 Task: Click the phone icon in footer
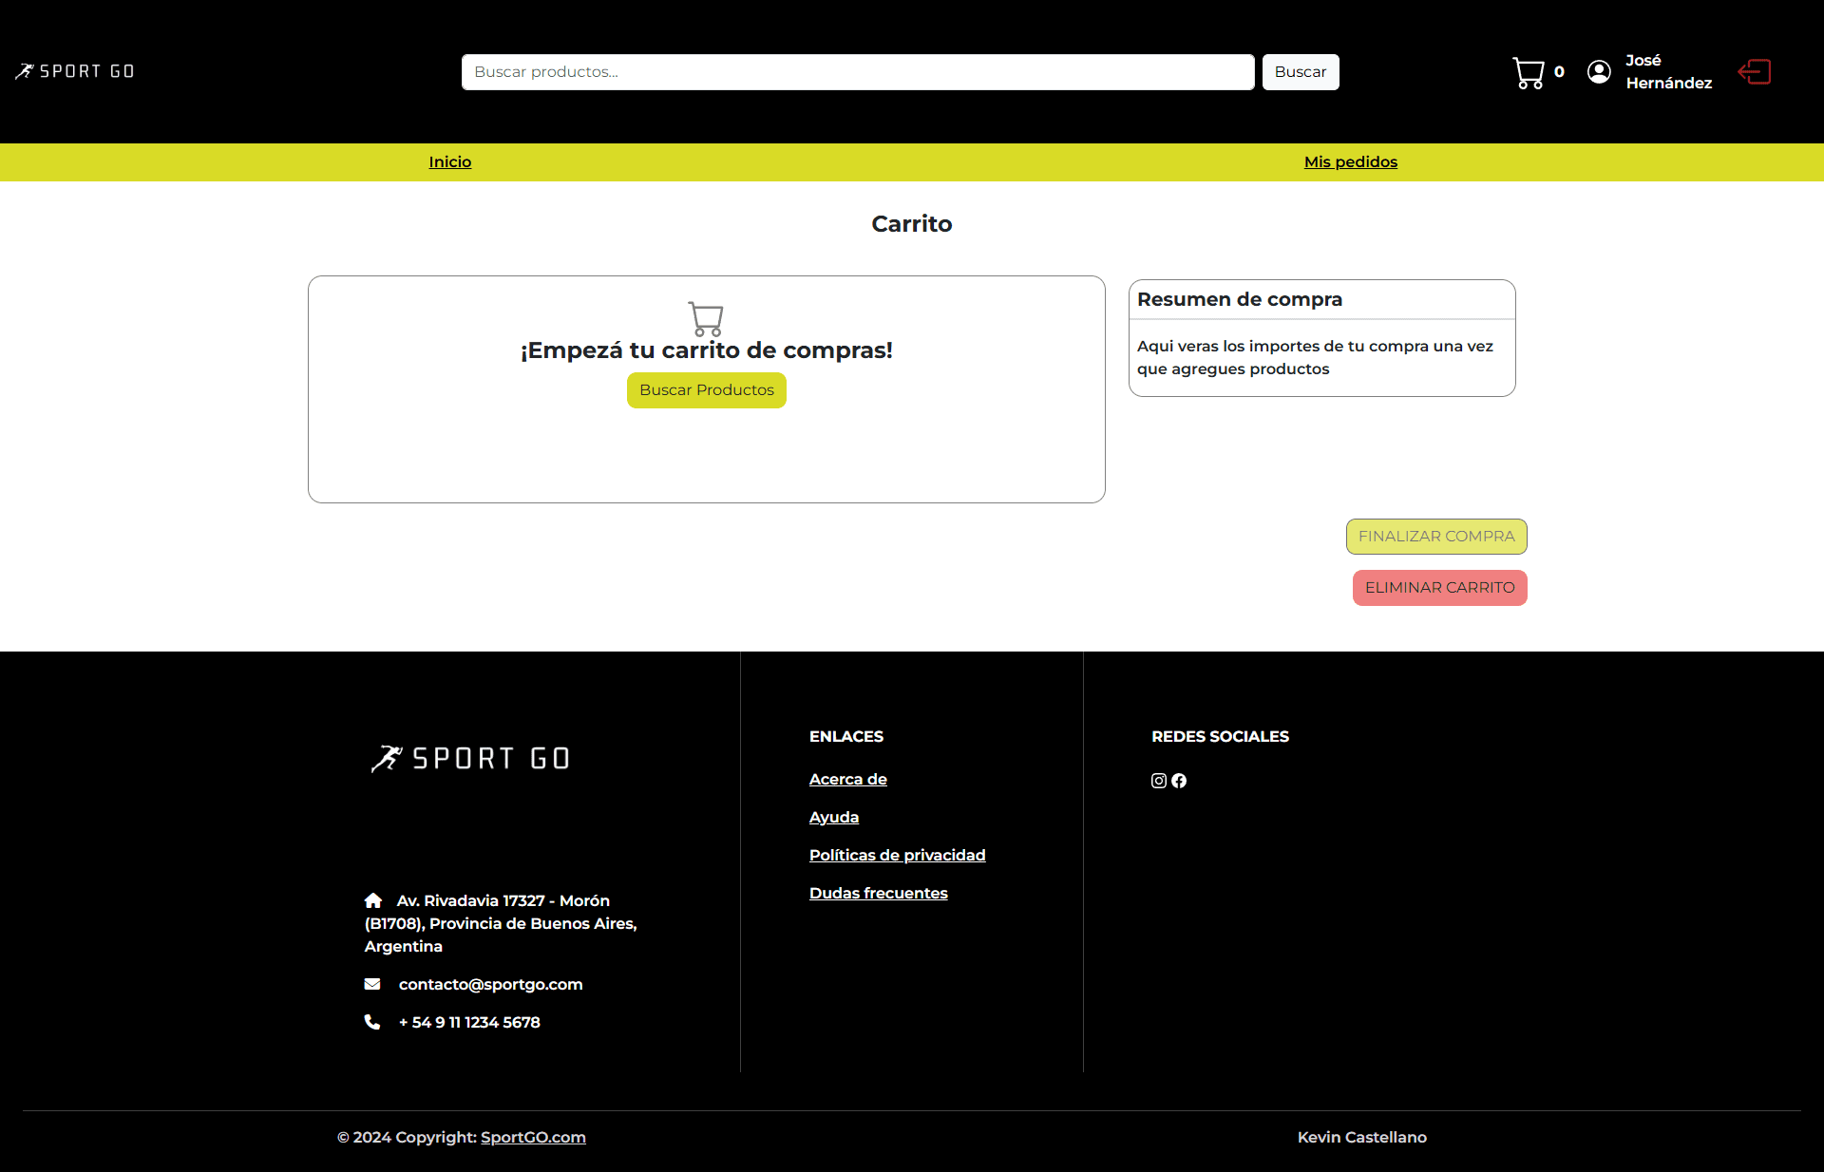pos(372,1022)
